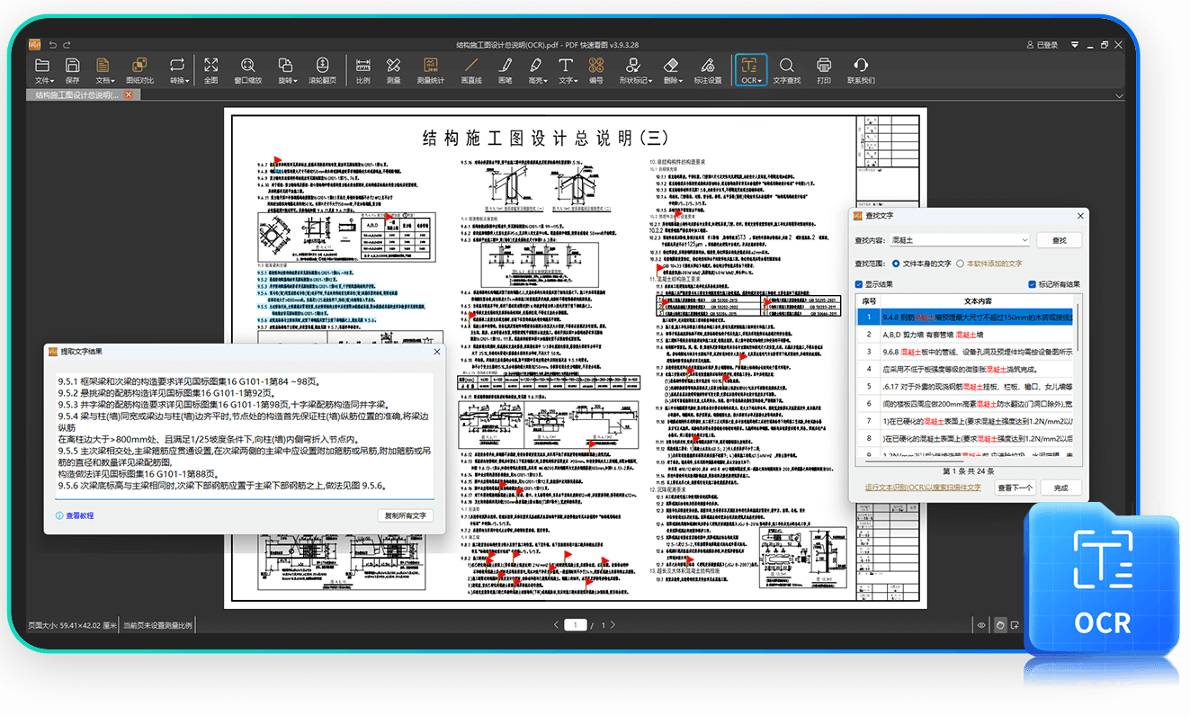Expand the OCR toolbar dropdown
Image resolution: width=1190 pixels, height=716 pixels.
click(x=750, y=70)
